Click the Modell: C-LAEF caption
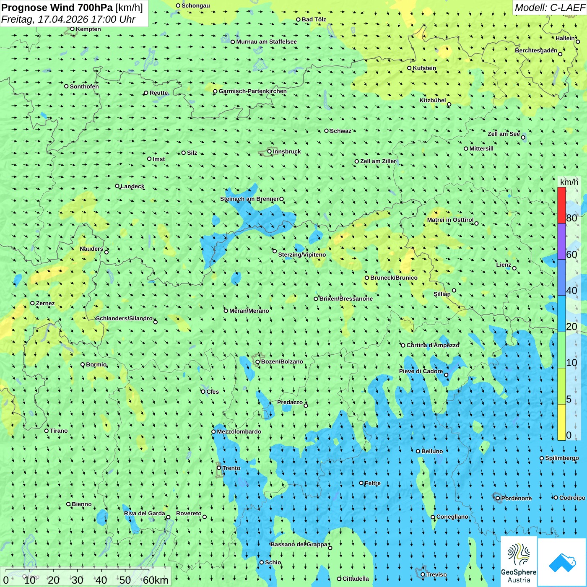 pyautogui.click(x=549, y=8)
